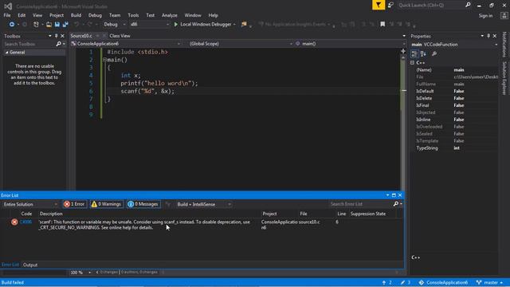This screenshot has height=287, width=510.
Task: Click the Search Error List field
Action: point(360,204)
